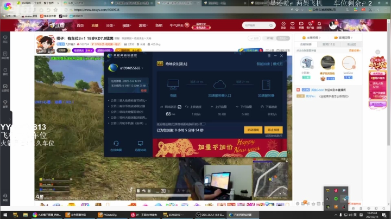Image resolution: width=391 pixels, height=219 pixels.
Task: Open the accelerator hamburger menu icon
Action: click(x=269, y=56)
